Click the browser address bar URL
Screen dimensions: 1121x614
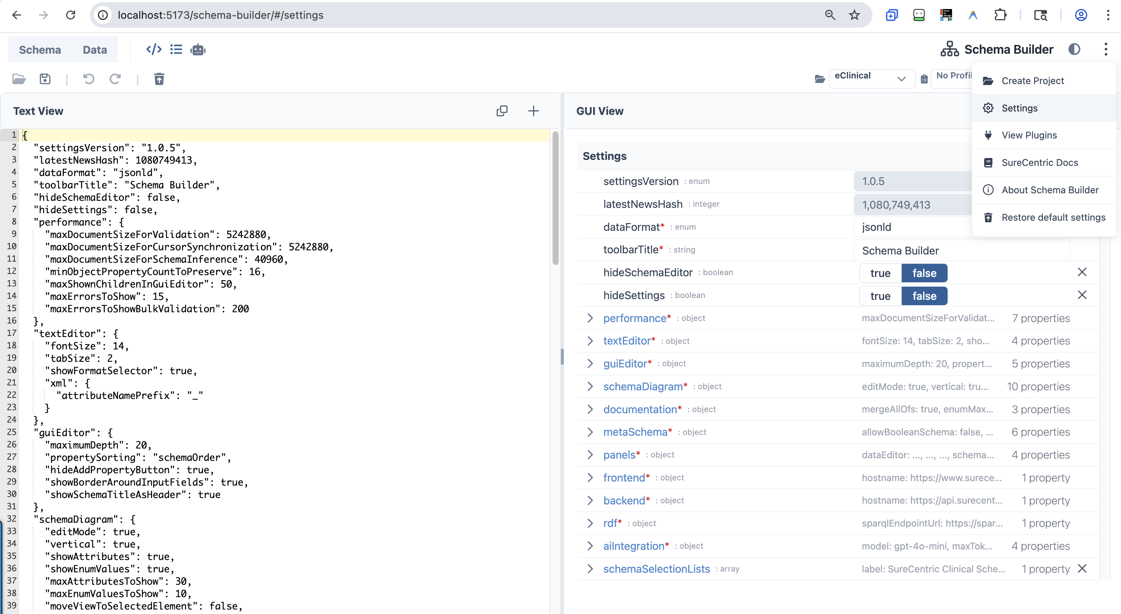220,15
